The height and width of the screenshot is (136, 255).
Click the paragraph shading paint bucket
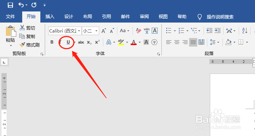[x=228, y=42]
